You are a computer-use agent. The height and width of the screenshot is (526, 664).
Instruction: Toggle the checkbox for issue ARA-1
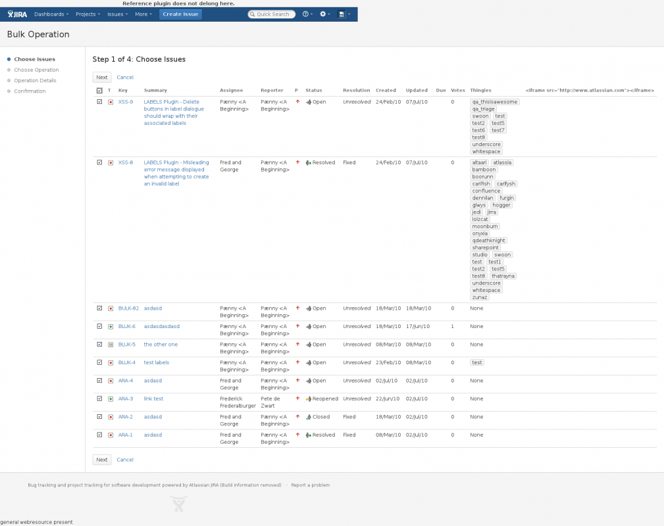99,435
